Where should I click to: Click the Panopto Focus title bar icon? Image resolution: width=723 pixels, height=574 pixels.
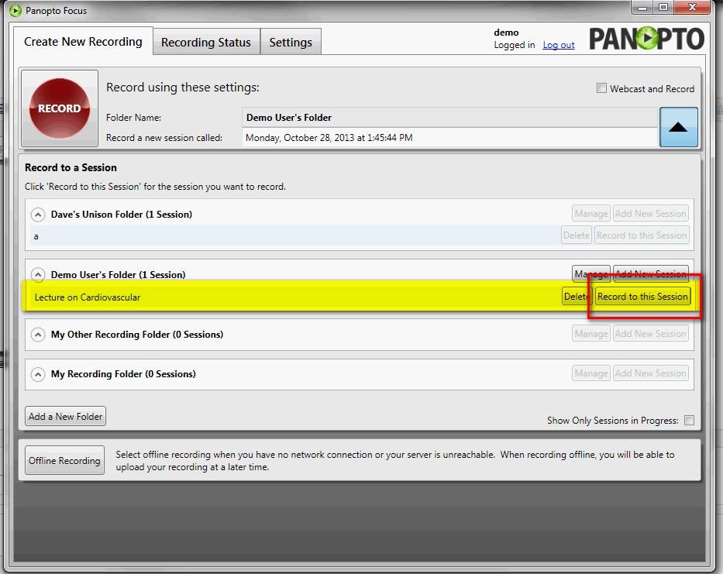coord(15,10)
